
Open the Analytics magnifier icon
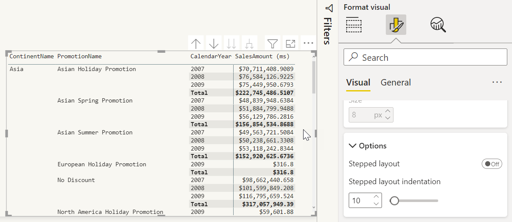tap(438, 25)
